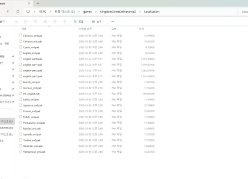
Task: Click the Paste clipboard icon
Action: [36, 21]
